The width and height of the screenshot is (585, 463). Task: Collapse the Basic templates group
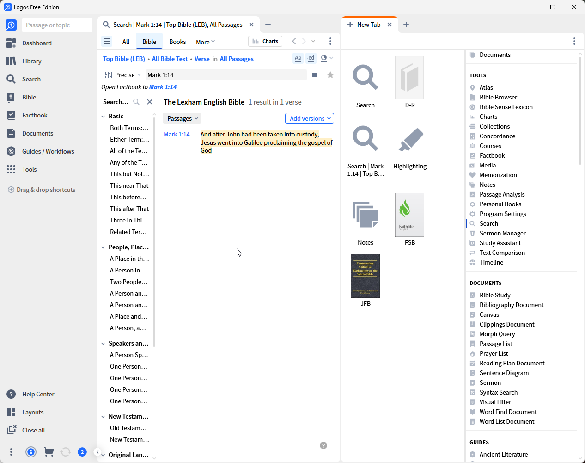point(103,116)
